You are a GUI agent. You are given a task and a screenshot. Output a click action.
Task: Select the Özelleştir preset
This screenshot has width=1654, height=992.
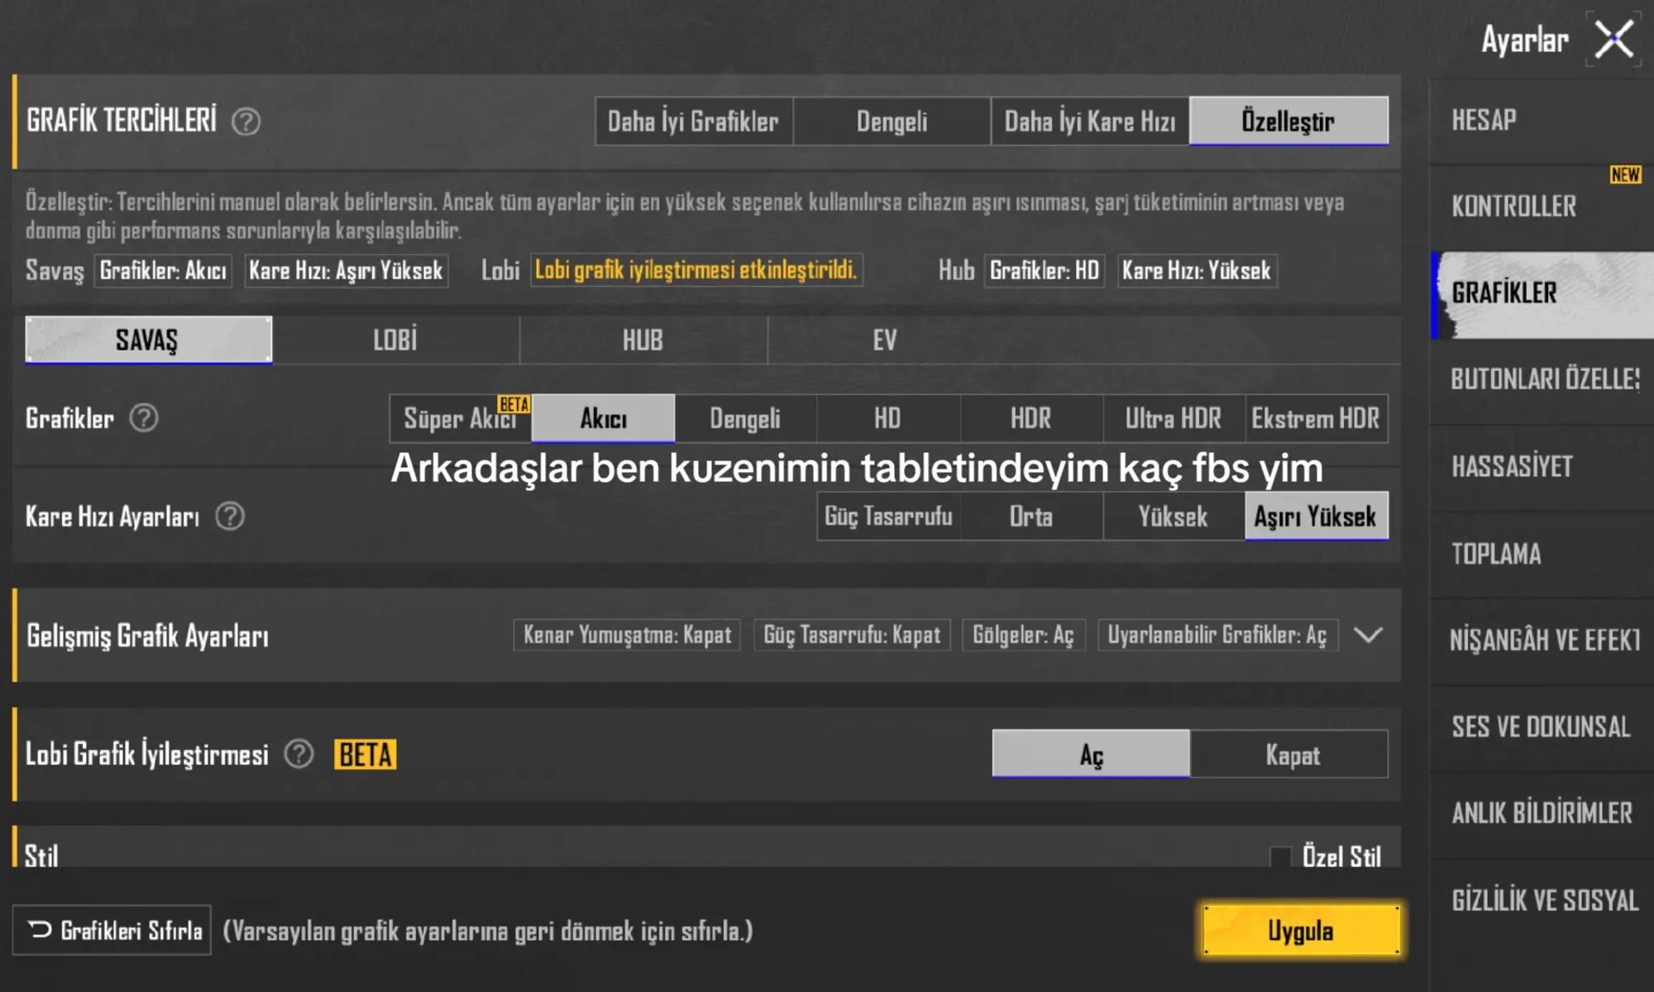(1288, 122)
